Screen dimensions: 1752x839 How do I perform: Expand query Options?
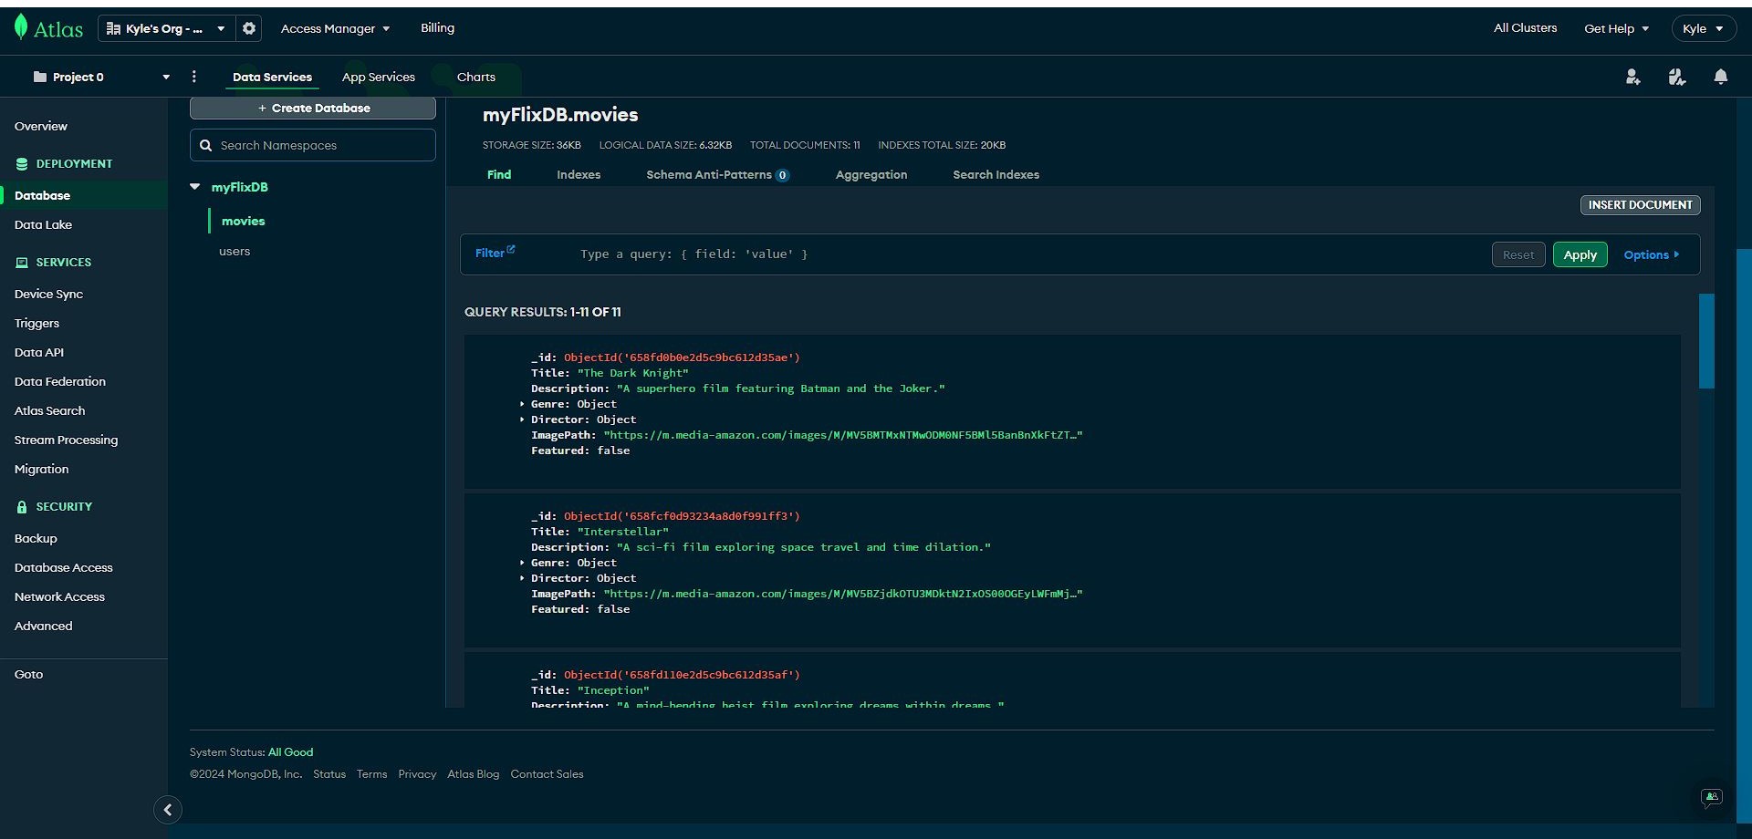(x=1651, y=254)
